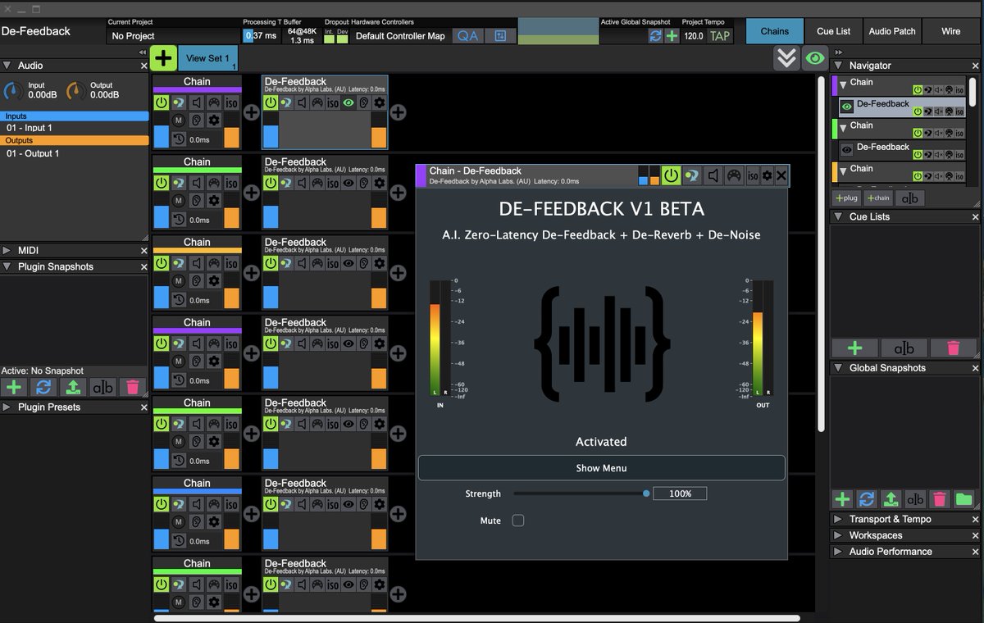Open the gear settings of selected De-Feedback block
Viewport: 984px width, 623px height.
click(380, 102)
